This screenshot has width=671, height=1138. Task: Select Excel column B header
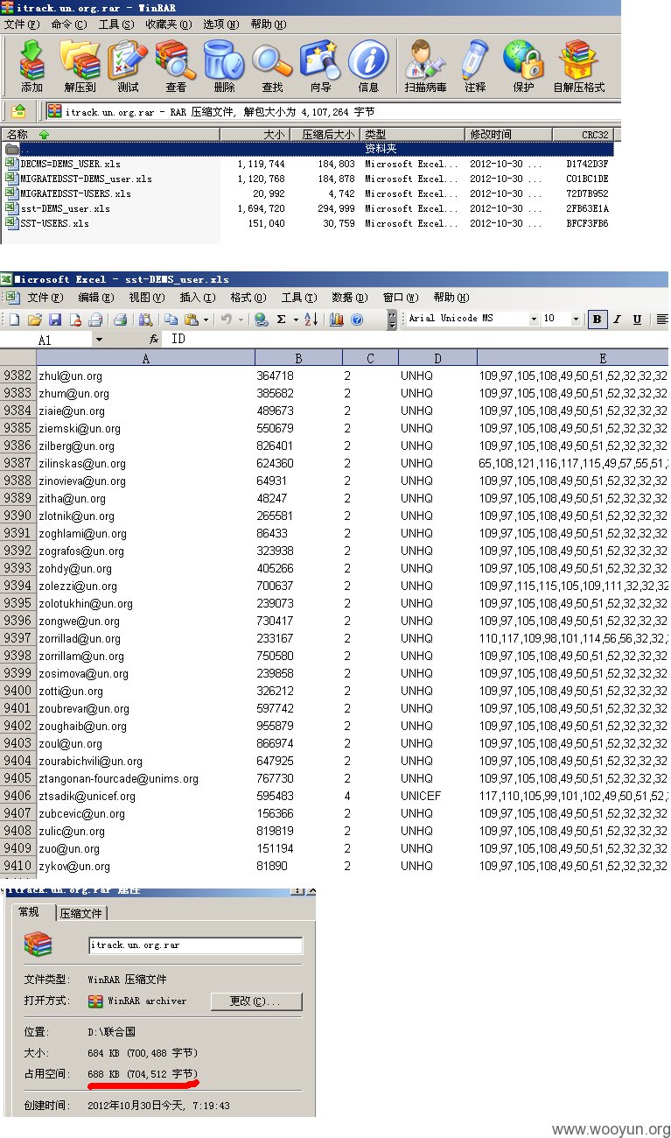tap(298, 357)
